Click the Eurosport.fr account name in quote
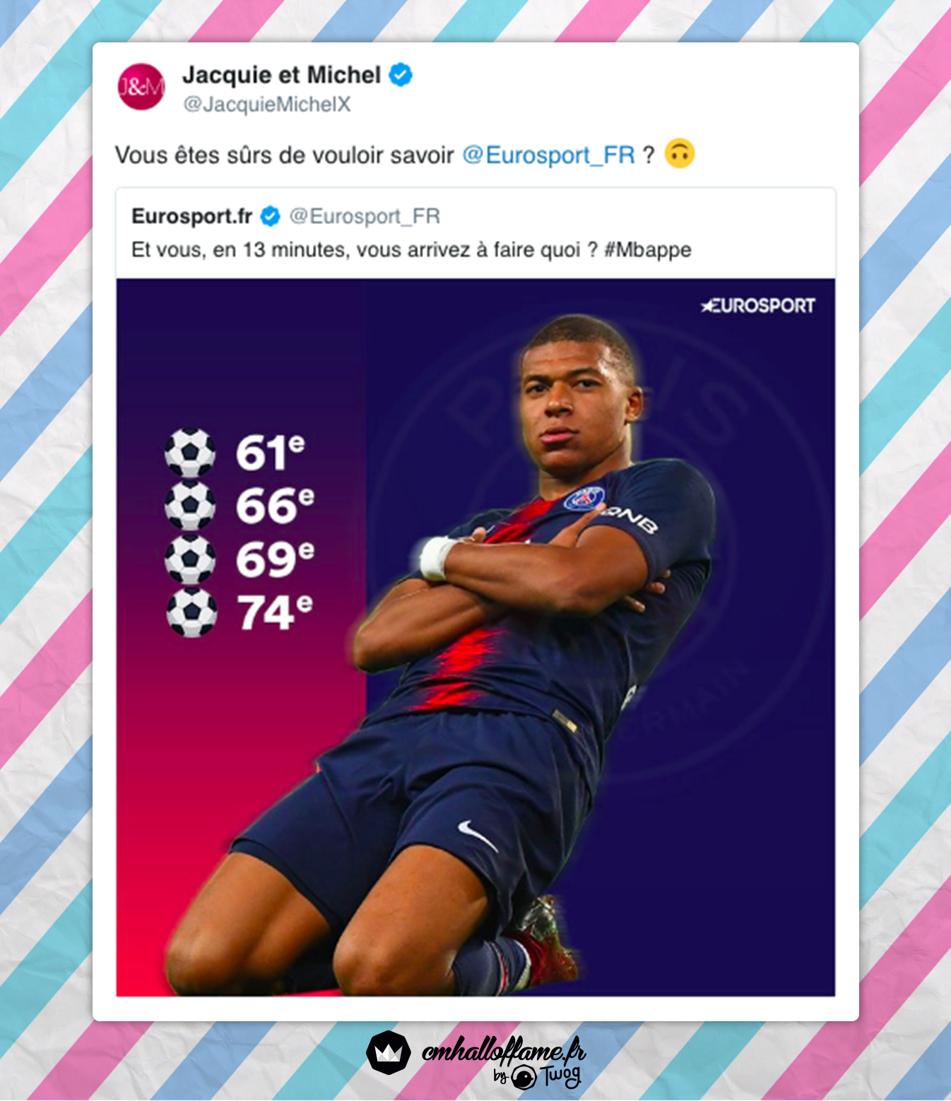This screenshot has height=1101, width=951. point(192,216)
